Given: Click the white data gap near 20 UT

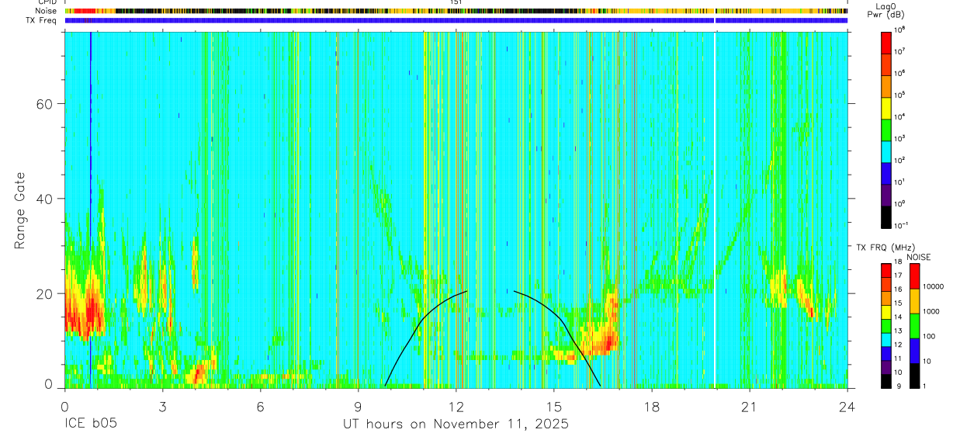Looking at the screenshot, I should (x=714, y=210).
